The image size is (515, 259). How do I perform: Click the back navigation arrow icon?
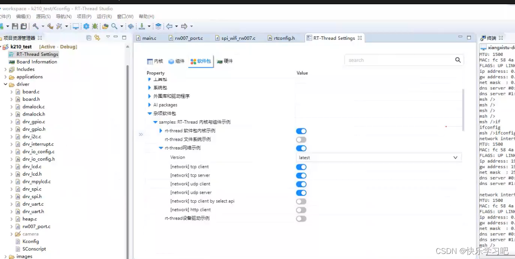(169, 26)
